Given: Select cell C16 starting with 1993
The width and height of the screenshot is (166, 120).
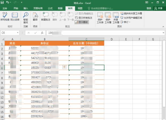Looking at the screenshot, I should click(x=86, y=116).
